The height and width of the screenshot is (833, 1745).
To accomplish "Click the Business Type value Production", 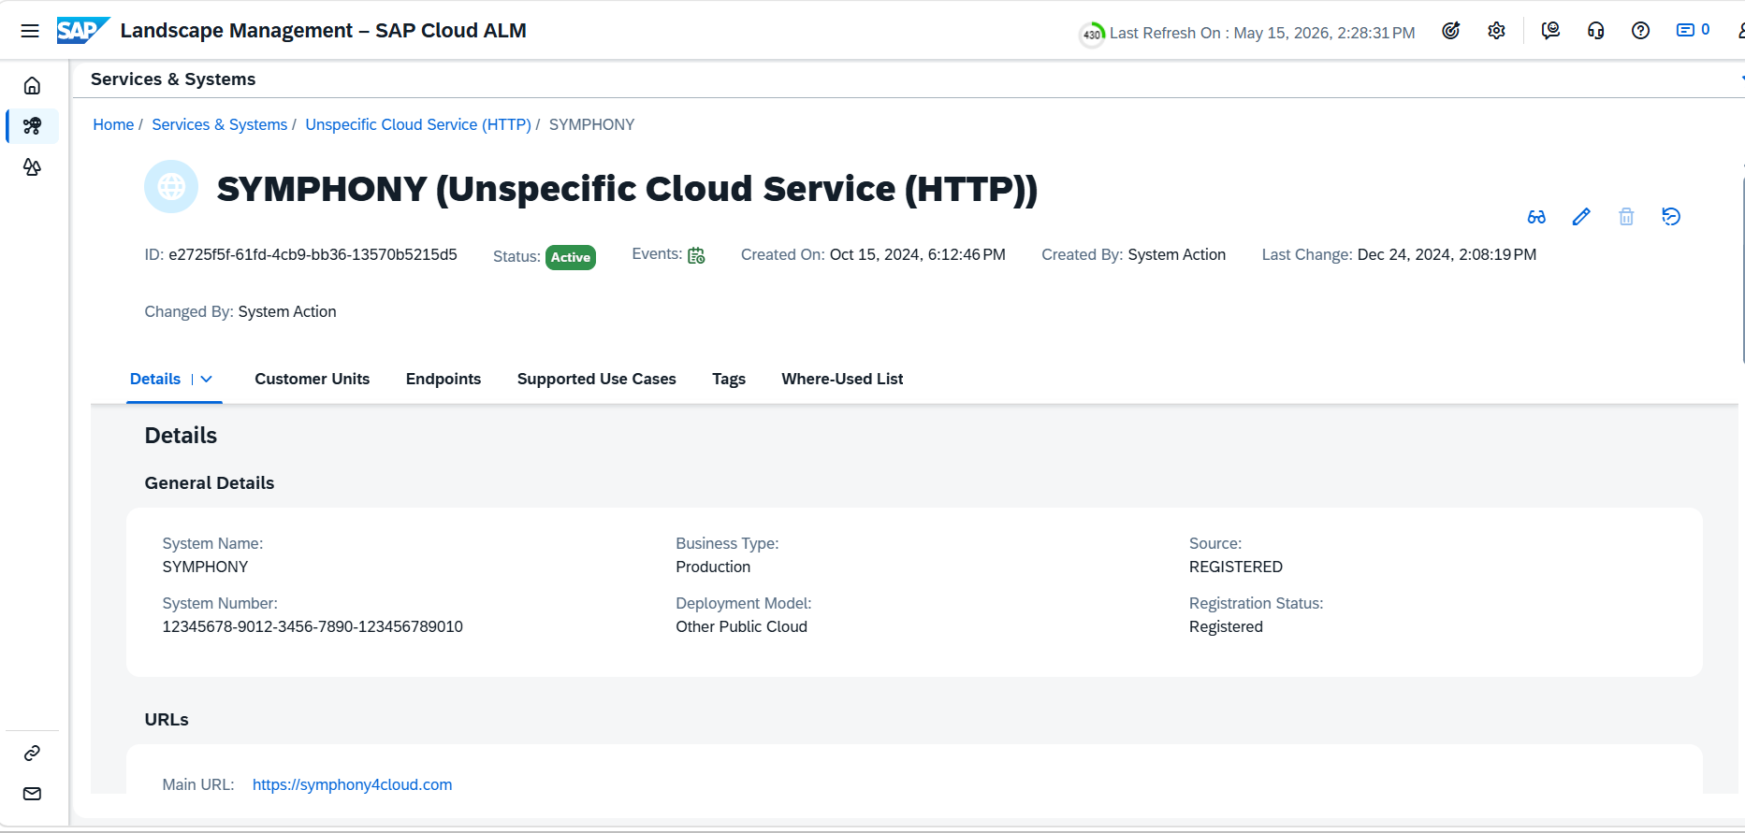I will [x=713, y=567].
